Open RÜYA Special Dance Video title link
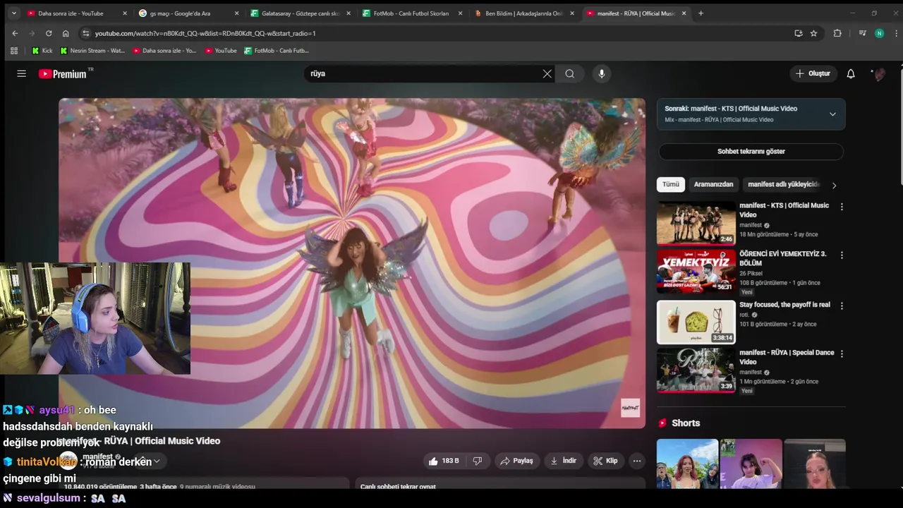The height and width of the screenshot is (508, 903). tap(787, 357)
